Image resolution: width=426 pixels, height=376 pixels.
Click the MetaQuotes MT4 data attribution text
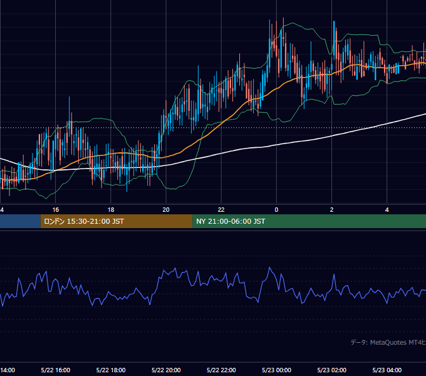[x=388, y=342]
